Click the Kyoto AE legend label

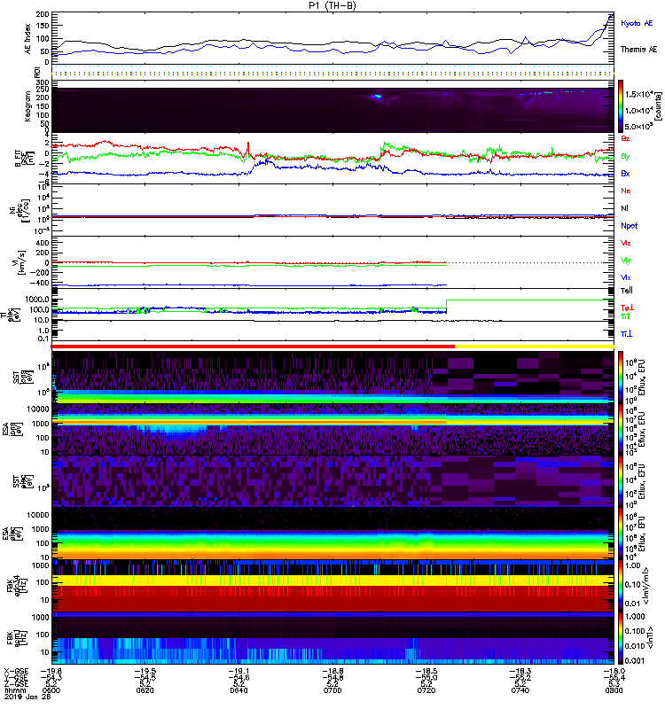pyautogui.click(x=637, y=23)
